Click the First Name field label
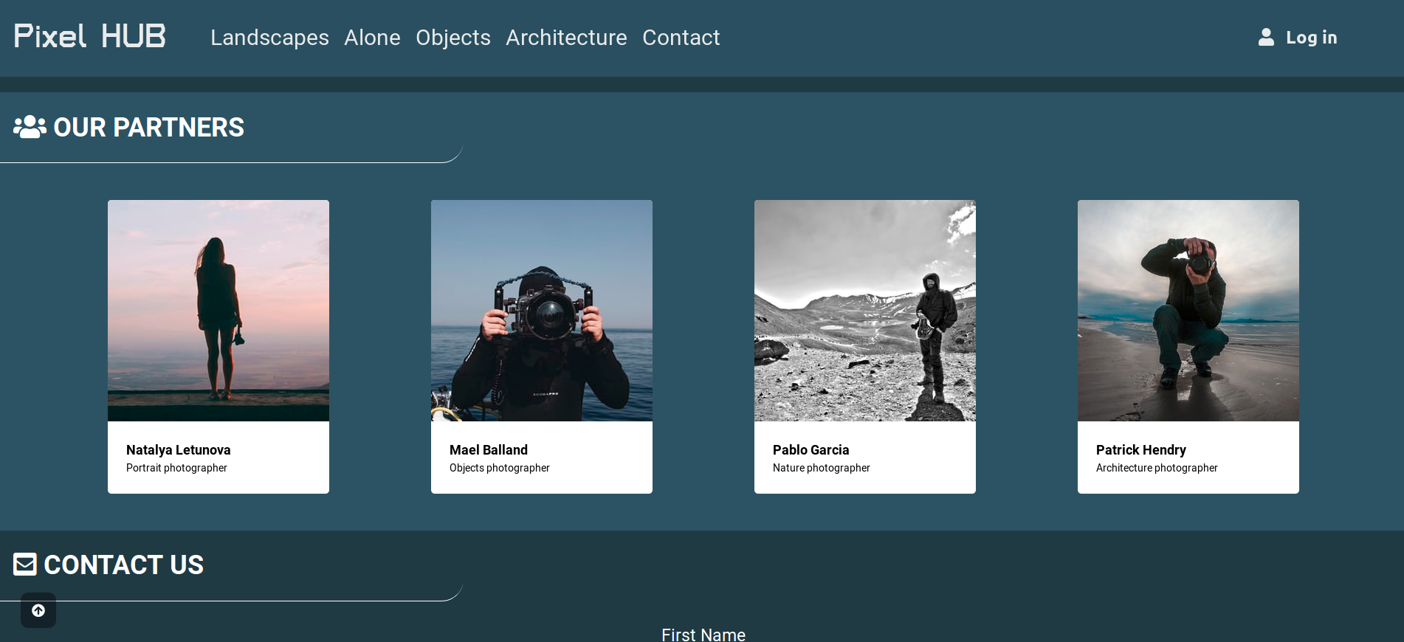This screenshot has height=642, width=1404. [x=703, y=635]
